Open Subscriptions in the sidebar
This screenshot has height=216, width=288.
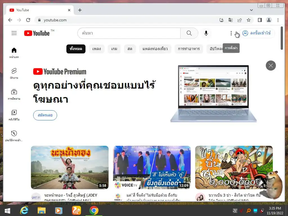[14, 94]
